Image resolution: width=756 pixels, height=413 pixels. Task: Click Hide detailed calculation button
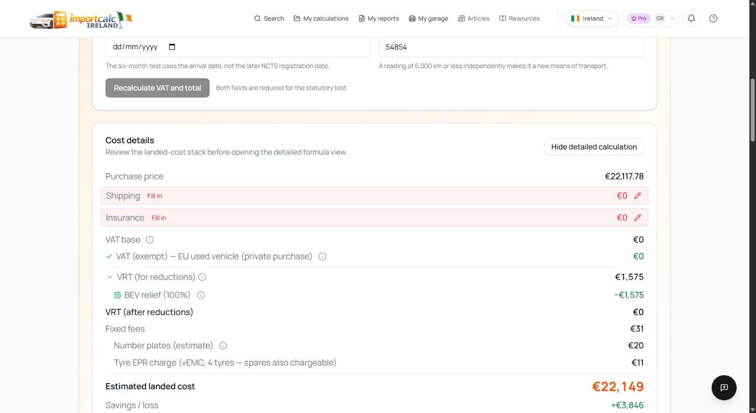(x=594, y=147)
